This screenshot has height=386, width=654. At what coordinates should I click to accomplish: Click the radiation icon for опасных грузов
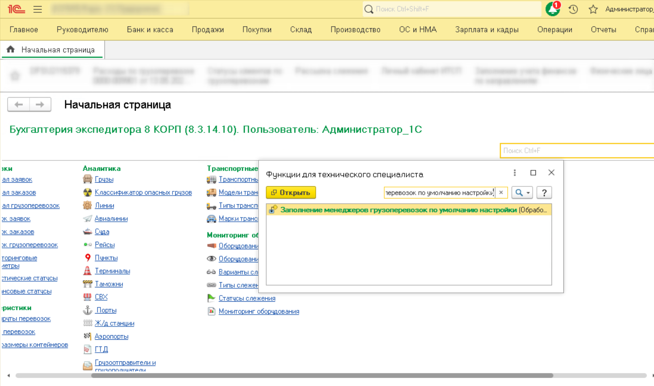88,192
